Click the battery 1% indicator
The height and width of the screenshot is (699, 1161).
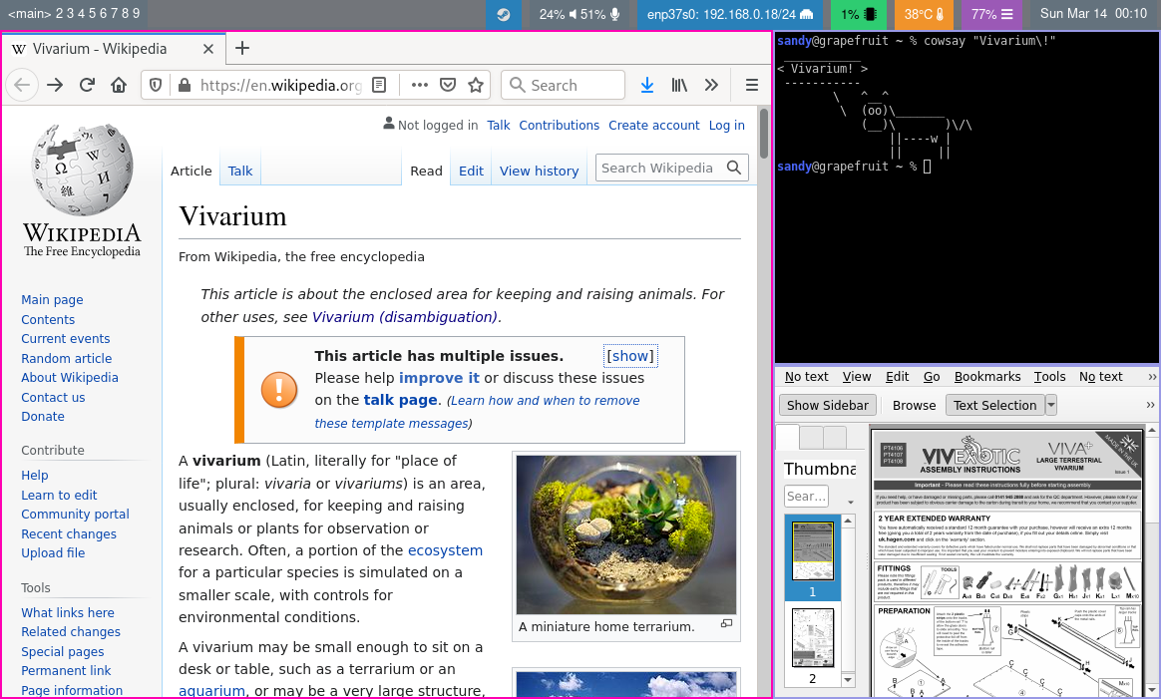point(858,14)
